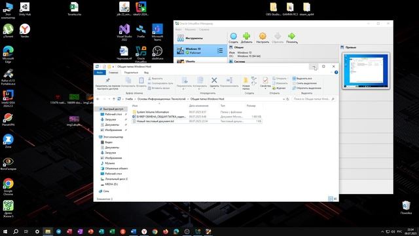The width and height of the screenshot is (419, 236).
Task: Open the Файл tab in Explorer
Action: (100, 73)
